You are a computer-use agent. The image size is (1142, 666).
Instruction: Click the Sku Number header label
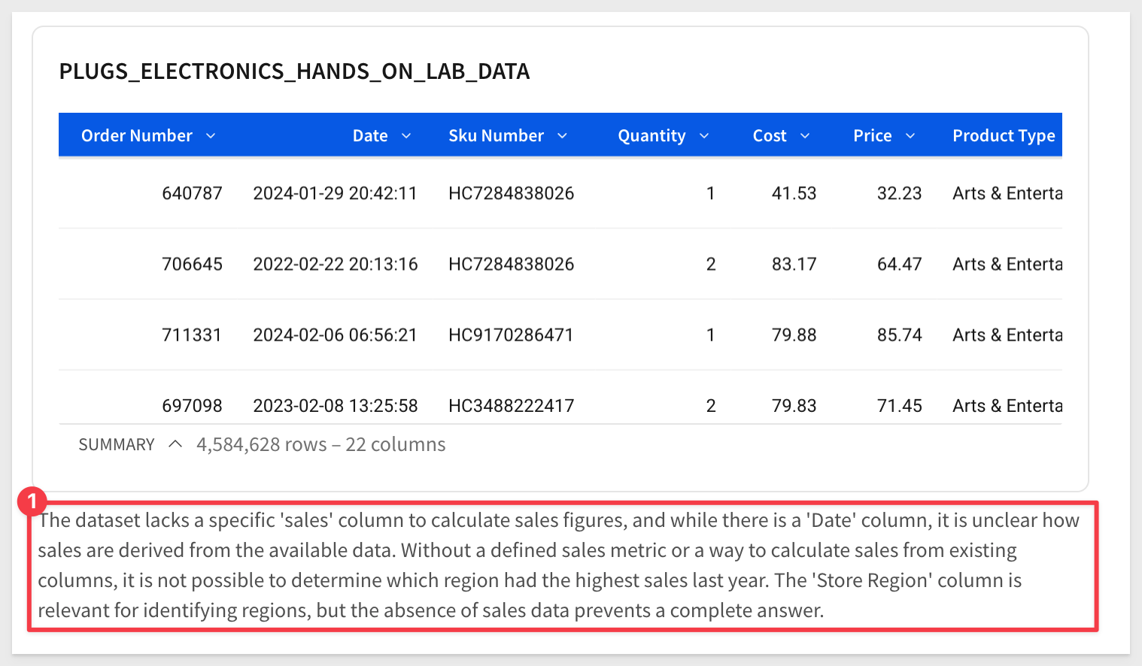click(496, 136)
